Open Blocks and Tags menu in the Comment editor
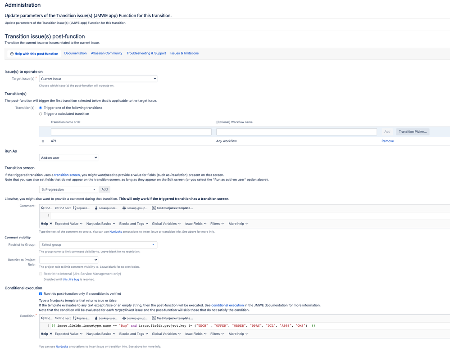Image resolution: width=450 pixels, height=351 pixels. click(134, 224)
